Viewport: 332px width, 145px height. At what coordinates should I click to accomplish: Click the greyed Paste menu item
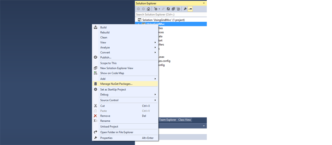125,111
